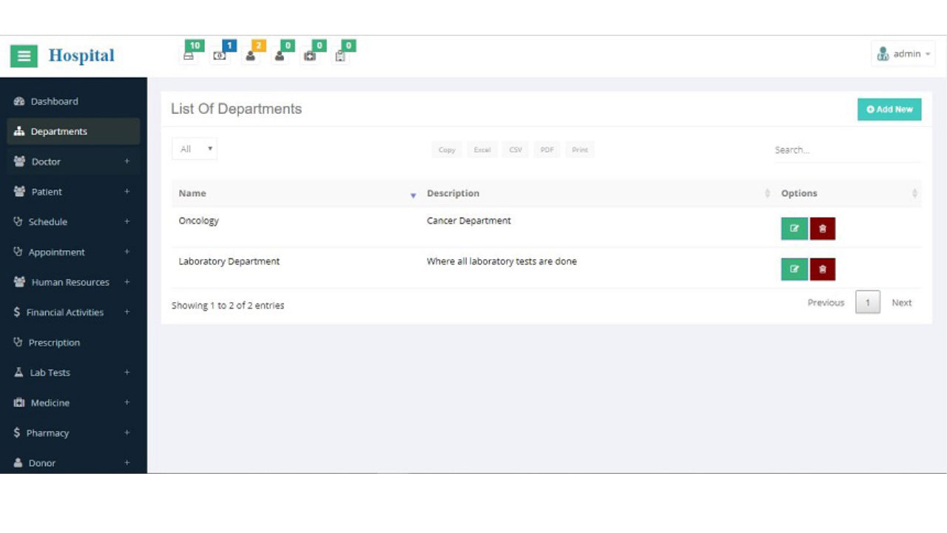Expand the Doctor sidebar submenu

coord(74,161)
